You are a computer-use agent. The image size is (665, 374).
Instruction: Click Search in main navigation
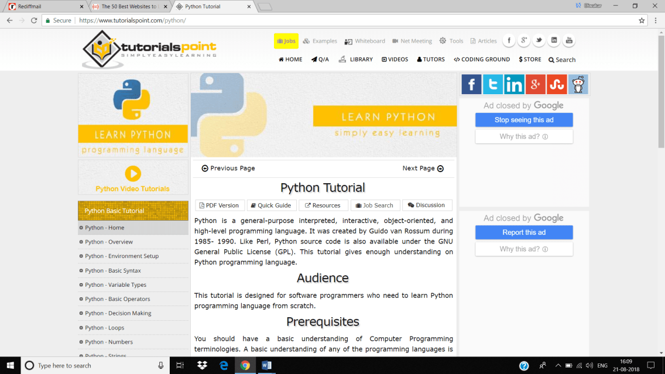coord(562,60)
